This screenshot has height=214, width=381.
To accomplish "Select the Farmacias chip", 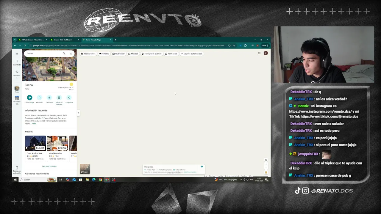I will pos(171,54).
